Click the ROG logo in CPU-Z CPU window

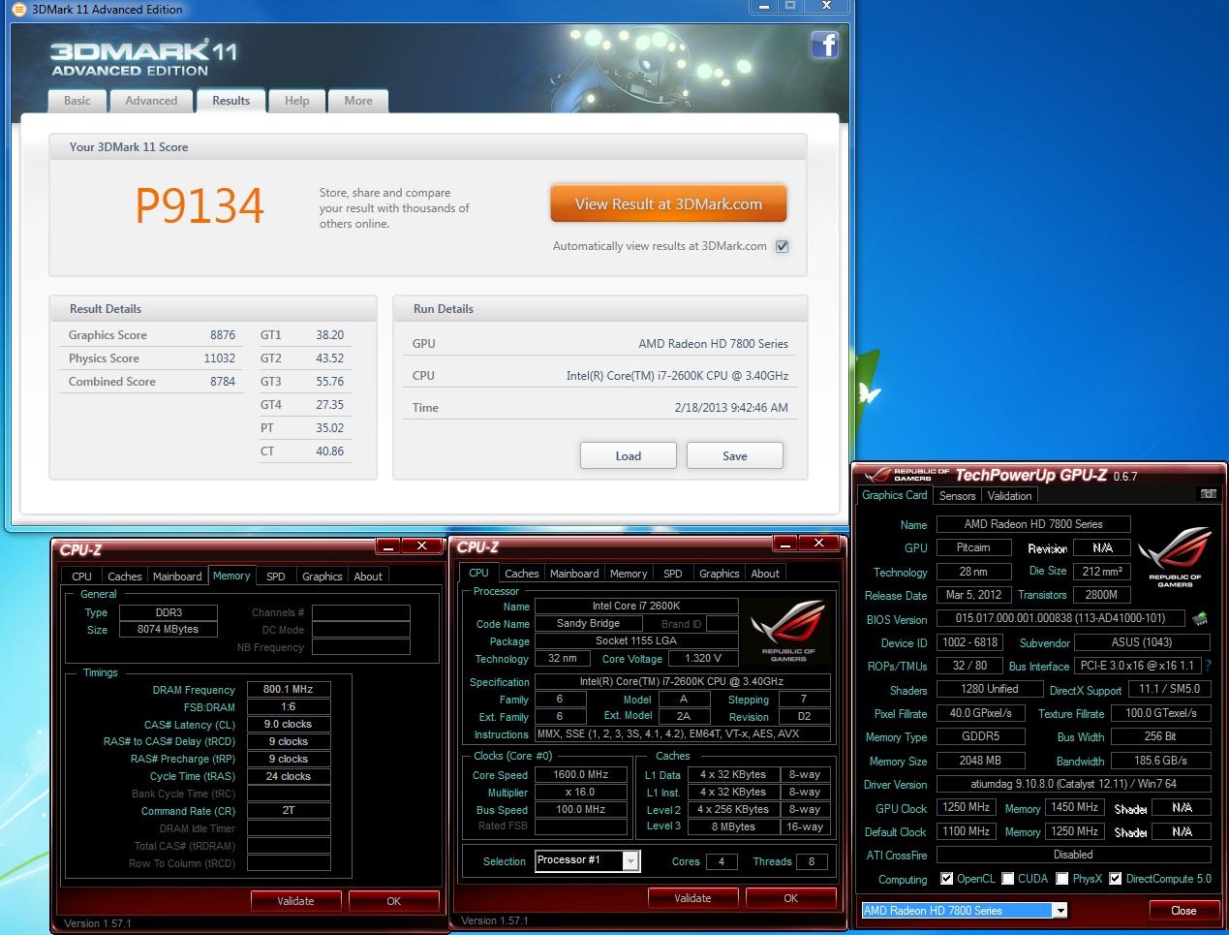788,629
